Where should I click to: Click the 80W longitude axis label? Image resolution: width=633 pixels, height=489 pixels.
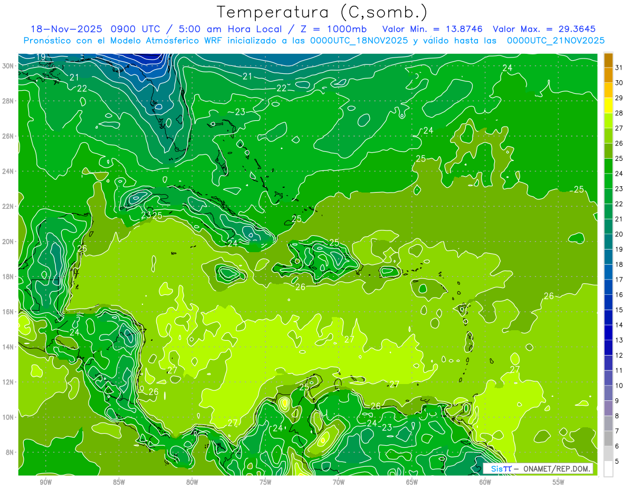click(192, 482)
